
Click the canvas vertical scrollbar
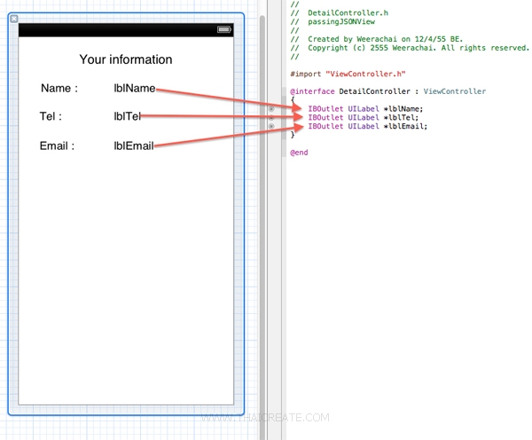coord(262,227)
